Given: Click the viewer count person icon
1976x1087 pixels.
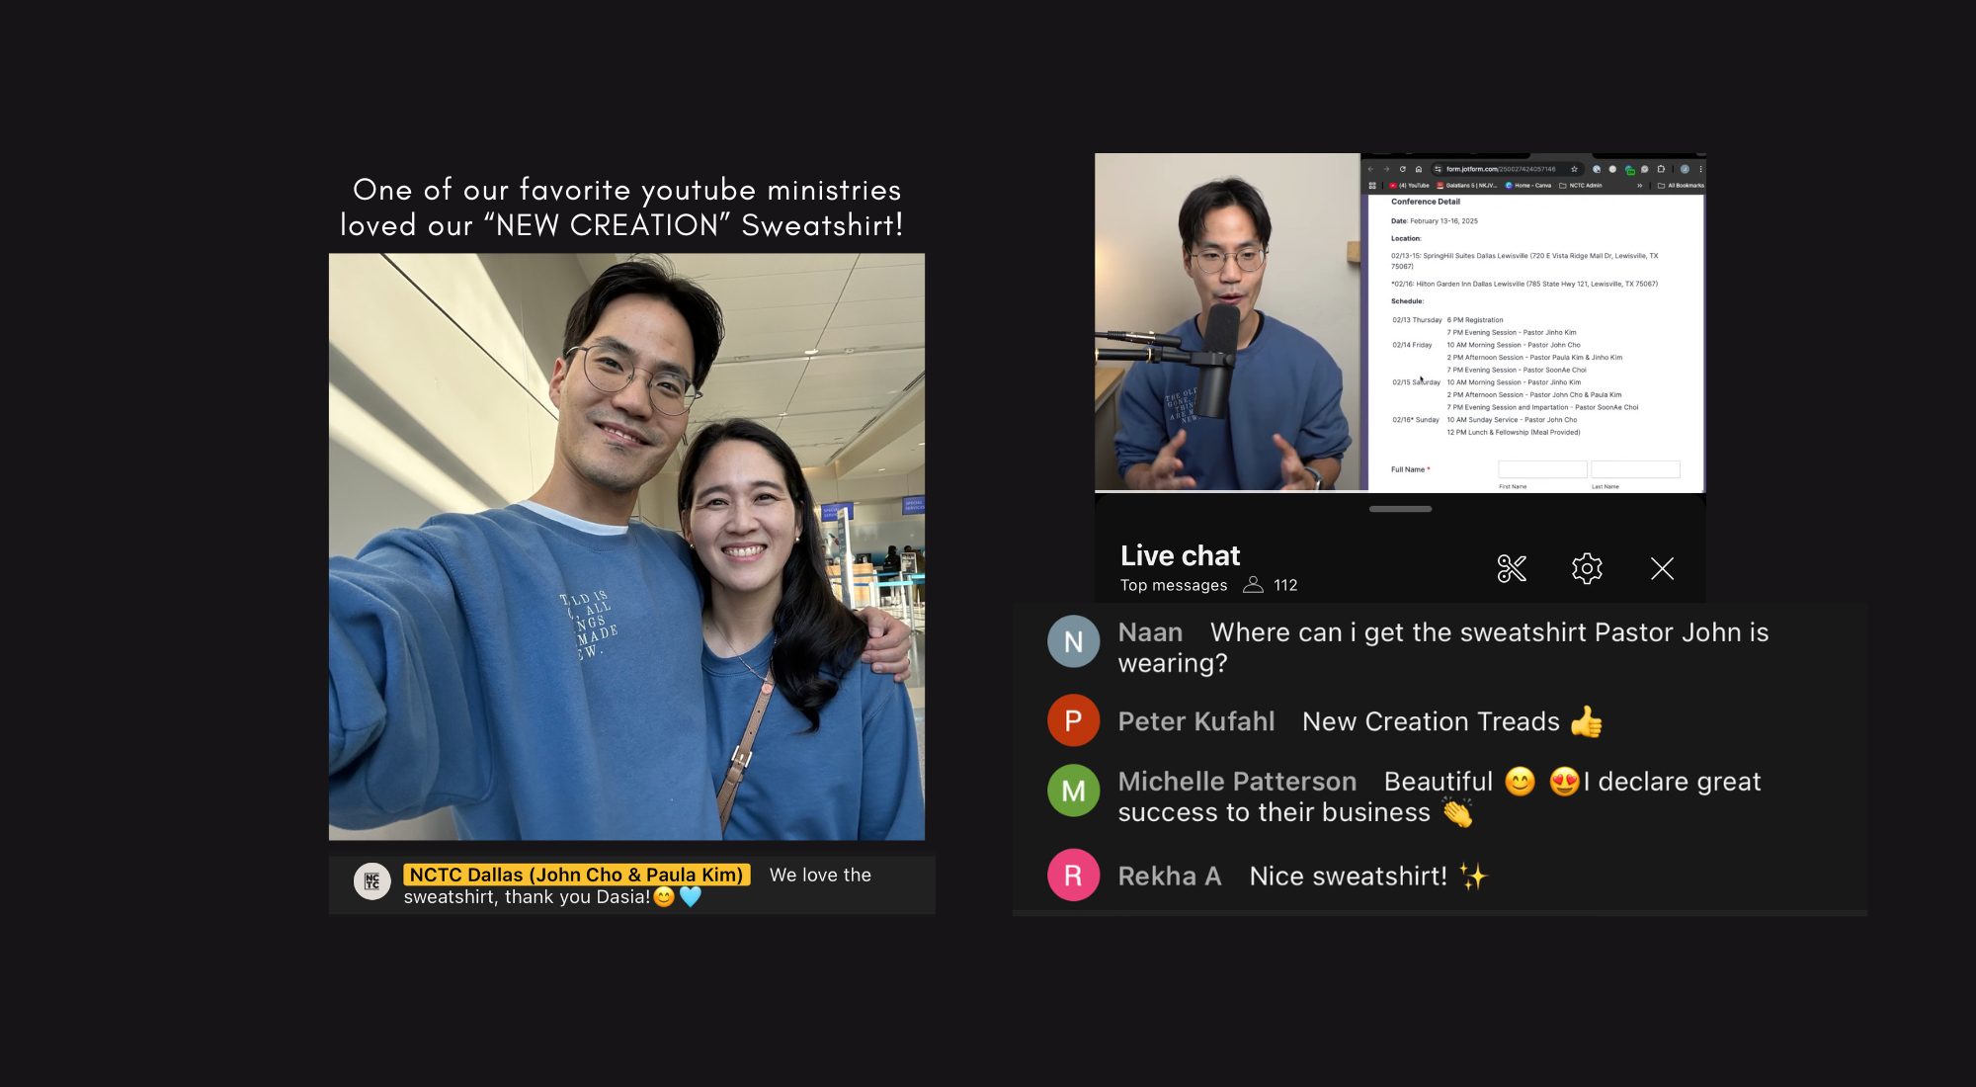Looking at the screenshot, I should pyautogui.click(x=1253, y=585).
